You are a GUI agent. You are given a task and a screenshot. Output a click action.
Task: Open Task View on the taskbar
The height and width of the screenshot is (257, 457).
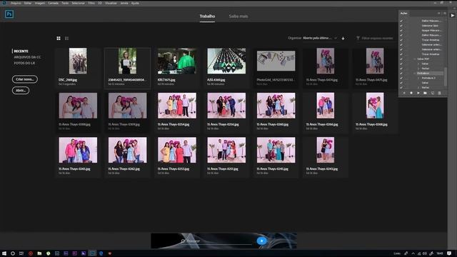[x=21, y=253]
